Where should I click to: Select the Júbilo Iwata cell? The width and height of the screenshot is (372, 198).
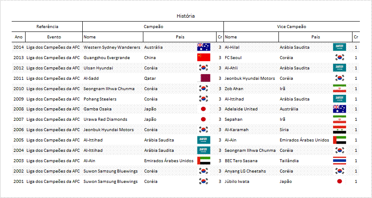[x=251, y=182]
